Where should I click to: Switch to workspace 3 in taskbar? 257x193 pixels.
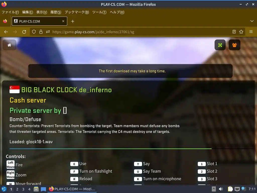(23, 189)
